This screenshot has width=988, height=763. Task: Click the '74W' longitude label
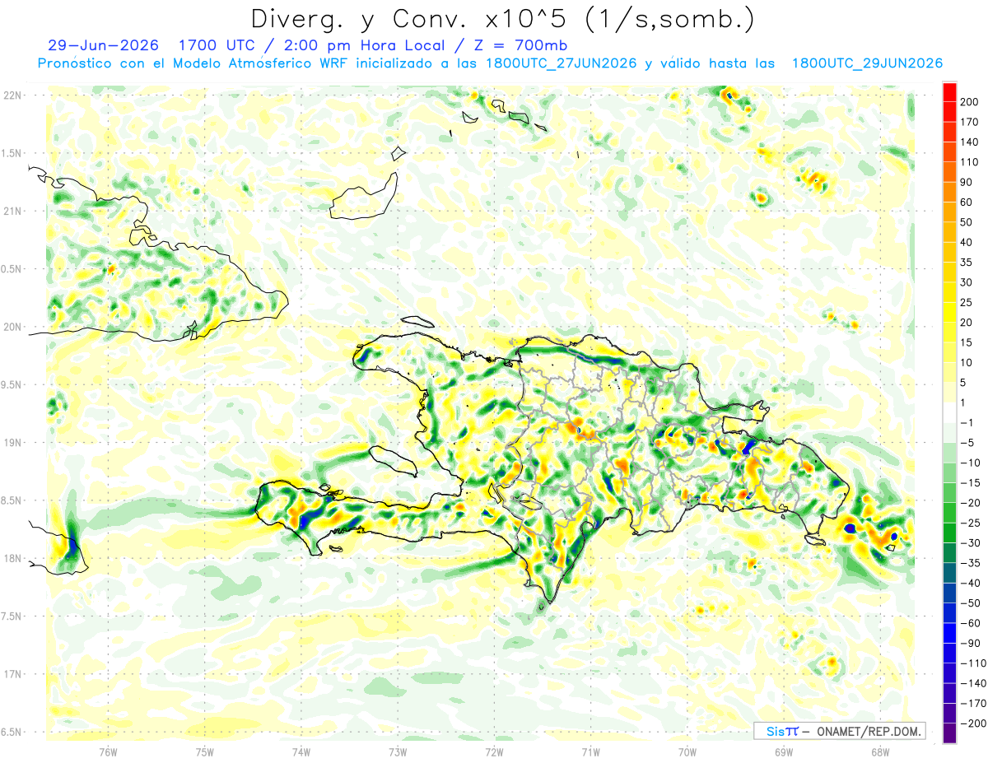[x=301, y=751]
